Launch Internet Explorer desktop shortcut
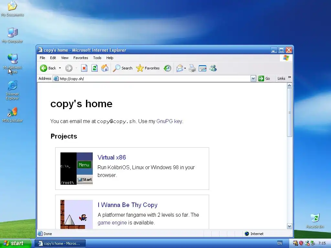The width and height of the screenshot is (331, 248). pos(12,90)
